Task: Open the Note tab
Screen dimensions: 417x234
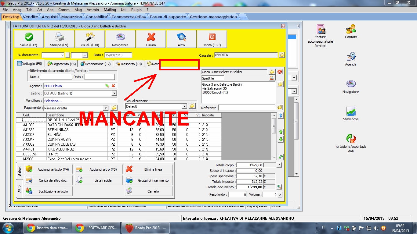Action: point(153,64)
